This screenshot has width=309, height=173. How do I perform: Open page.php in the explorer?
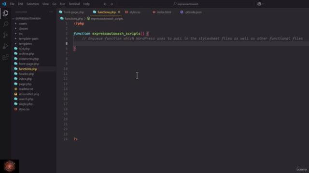pyautogui.click(x=25, y=84)
